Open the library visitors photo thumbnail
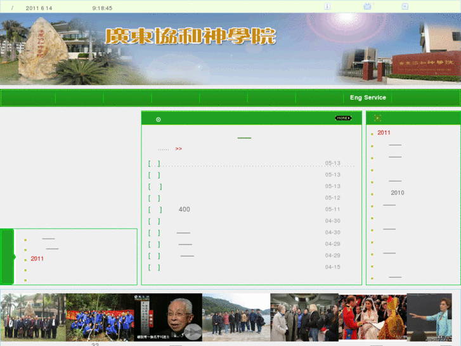Viewport: 461px width, 346px height. [304, 317]
